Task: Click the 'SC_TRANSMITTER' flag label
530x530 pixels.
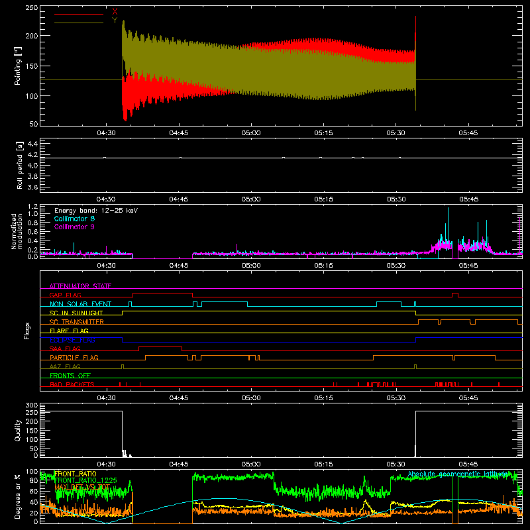Action: (77, 321)
